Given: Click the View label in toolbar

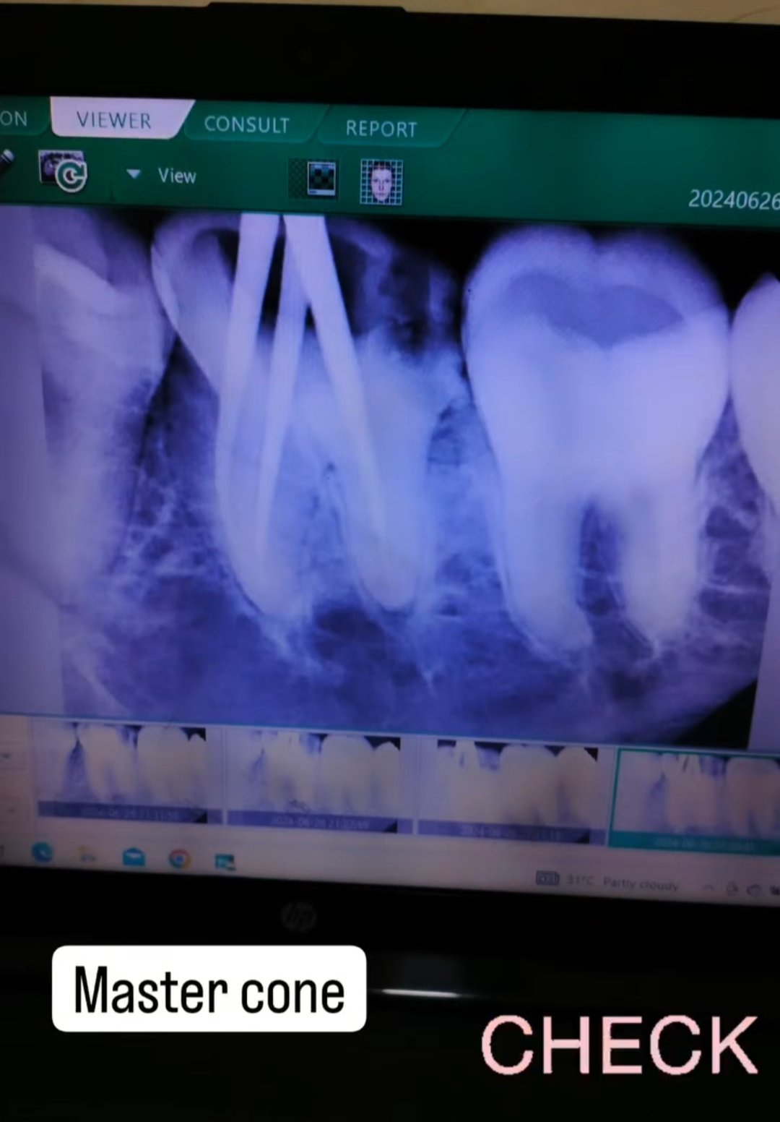Looking at the screenshot, I should click(x=176, y=176).
